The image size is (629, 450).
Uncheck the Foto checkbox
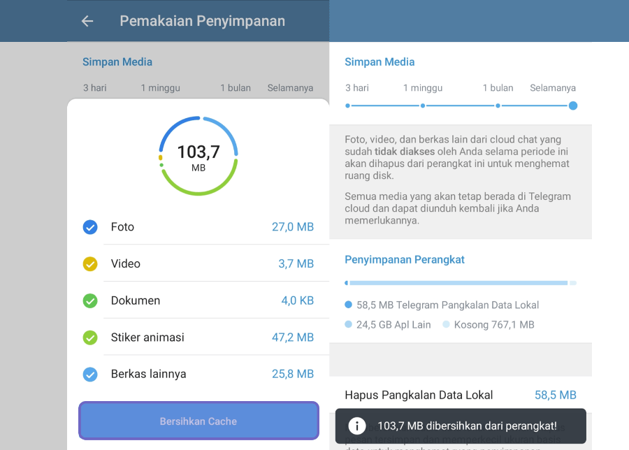(x=90, y=227)
